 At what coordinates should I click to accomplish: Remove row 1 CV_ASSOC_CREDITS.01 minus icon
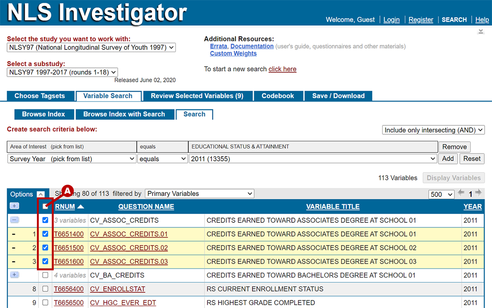pyautogui.click(x=14, y=234)
